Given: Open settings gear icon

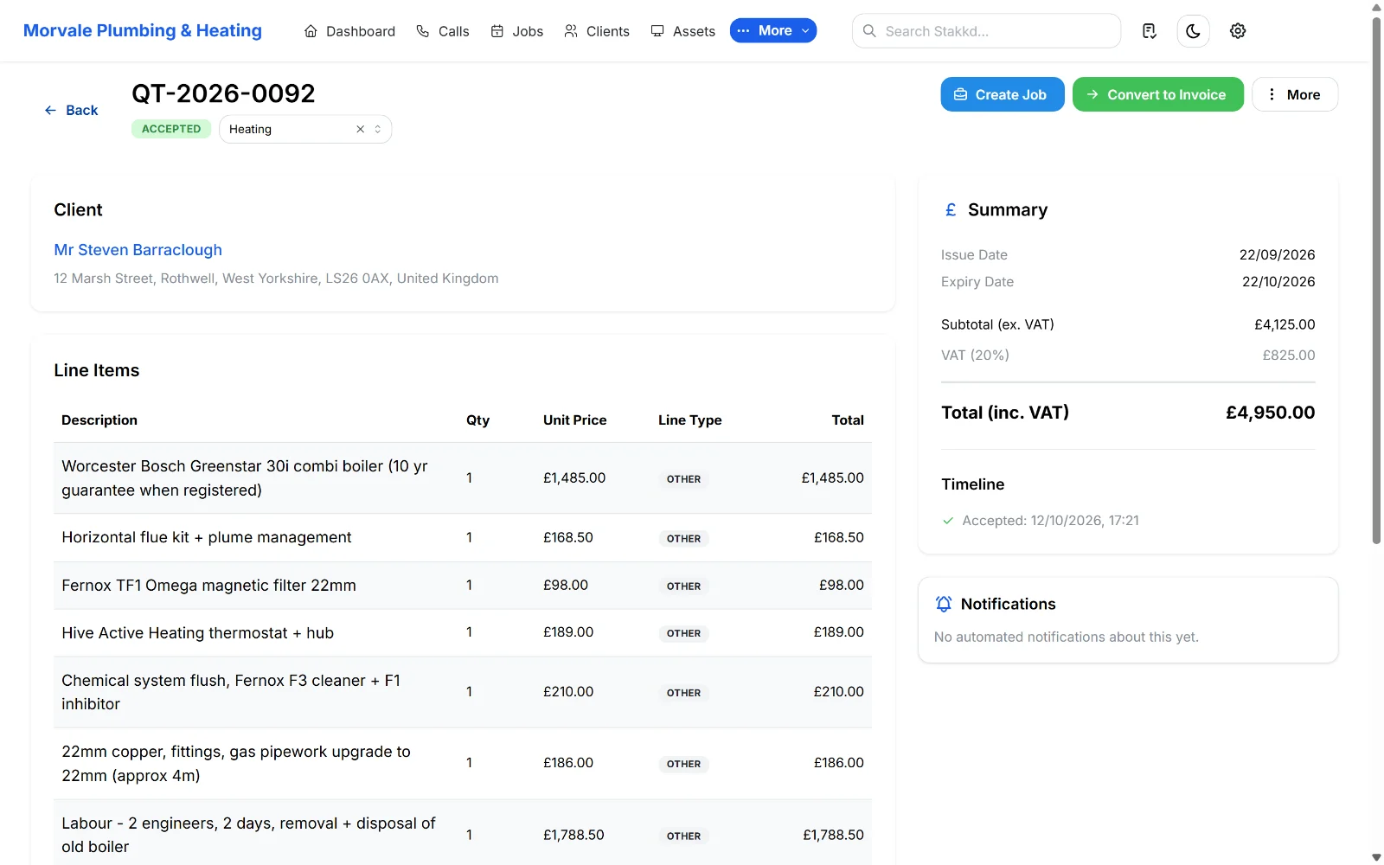Looking at the screenshot, I should pos(1238,31).
